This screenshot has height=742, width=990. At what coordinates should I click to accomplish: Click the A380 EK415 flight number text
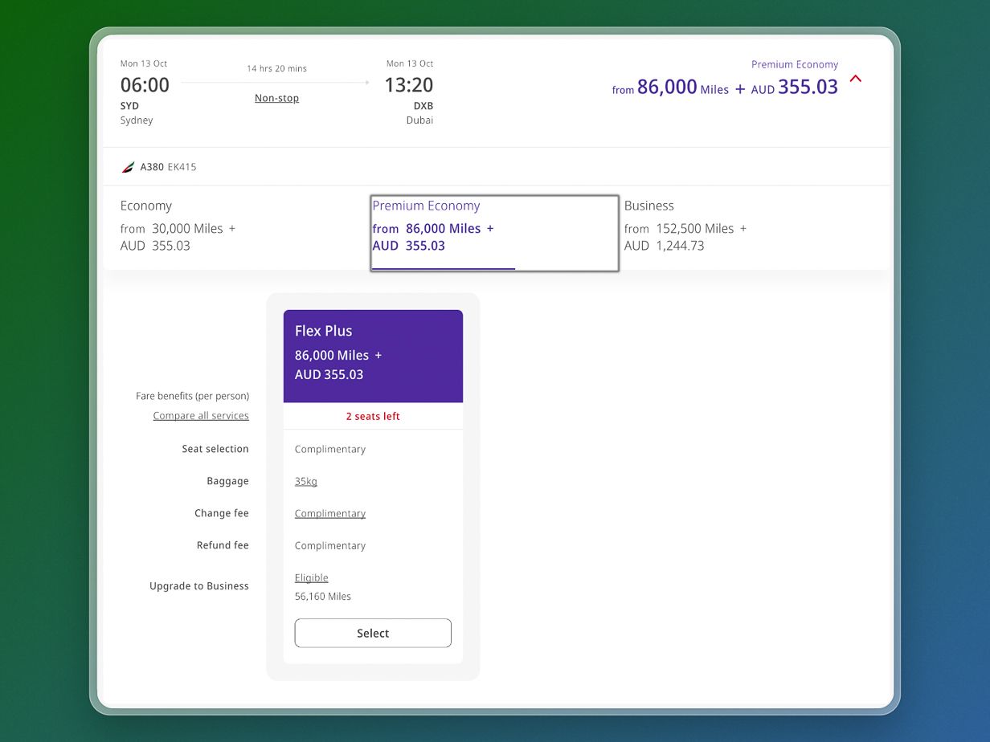pyautogui.click(x=168, y=167)
